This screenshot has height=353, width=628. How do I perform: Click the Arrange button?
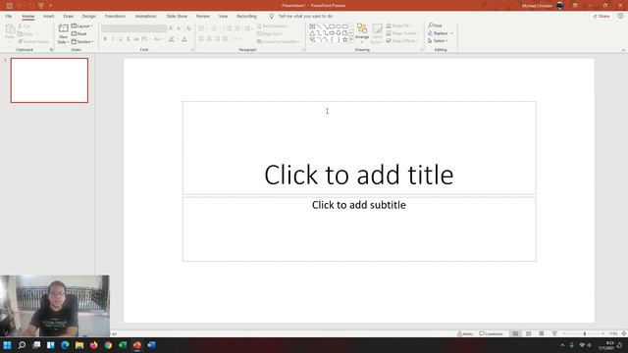(362, 32)
